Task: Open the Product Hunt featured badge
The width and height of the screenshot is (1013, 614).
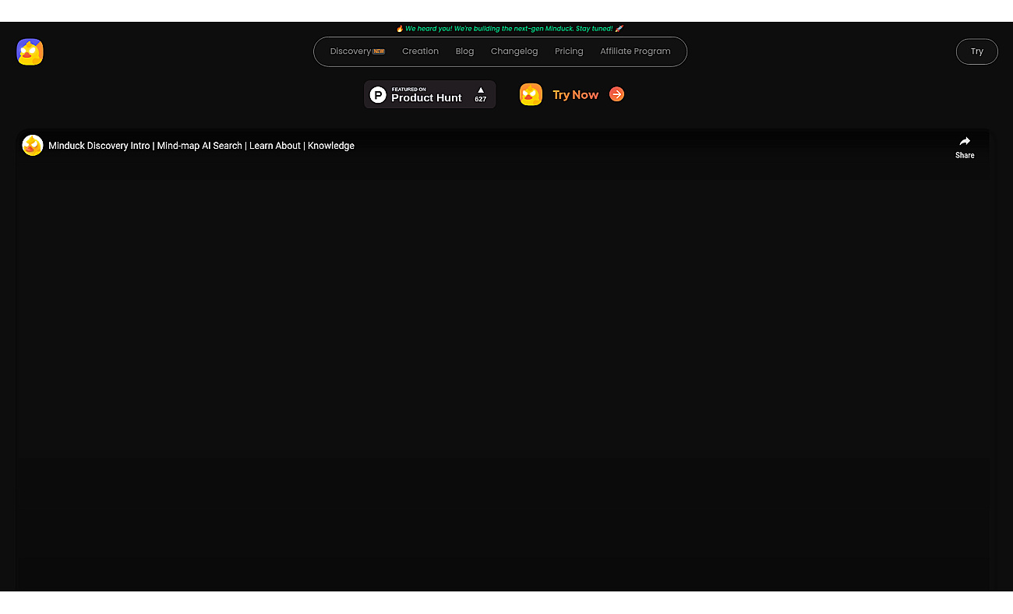Action: pyautogui.click(x=429, y=94)
